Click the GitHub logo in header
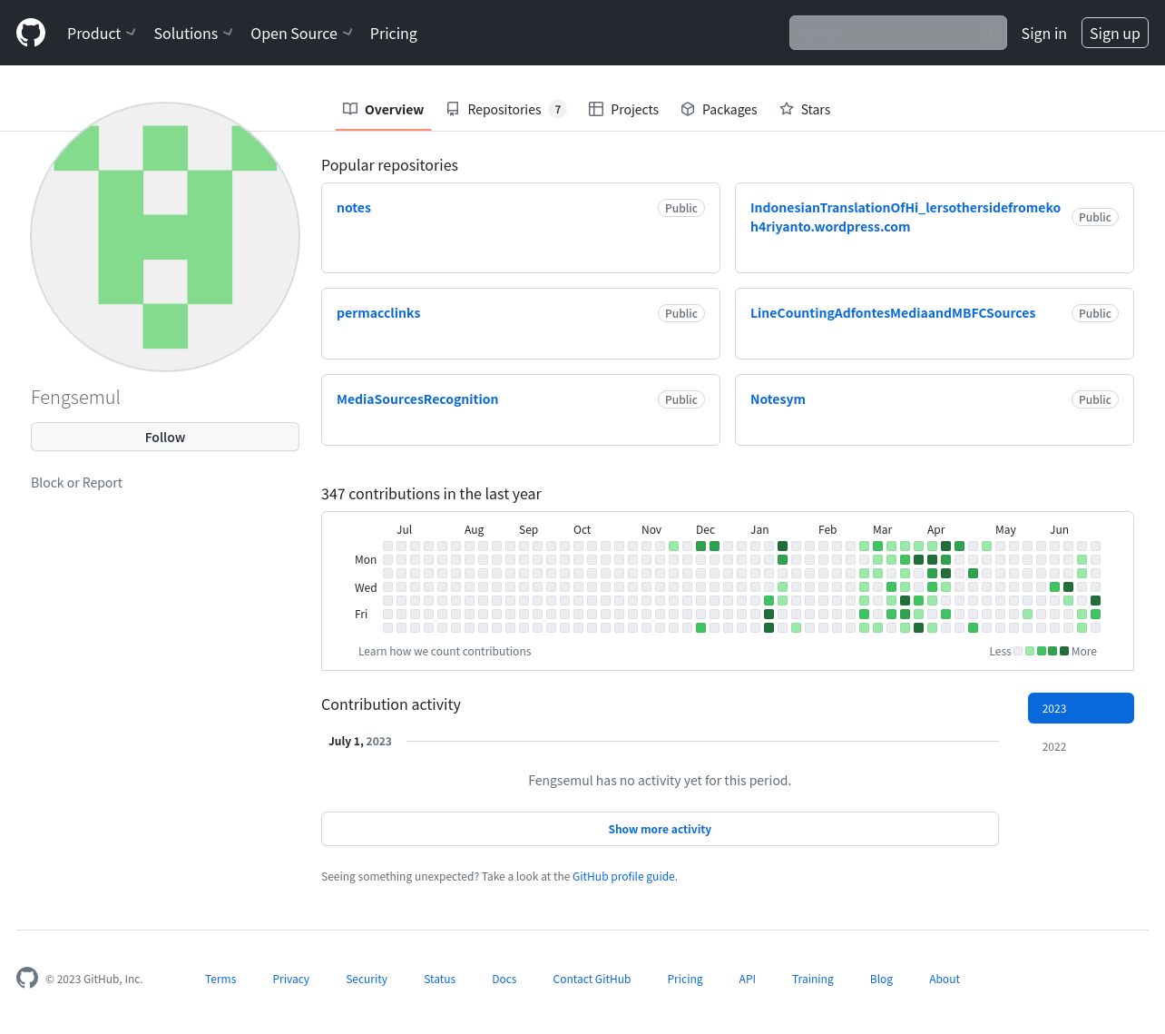This screenshot has height=1034, width=1165. 31,33
